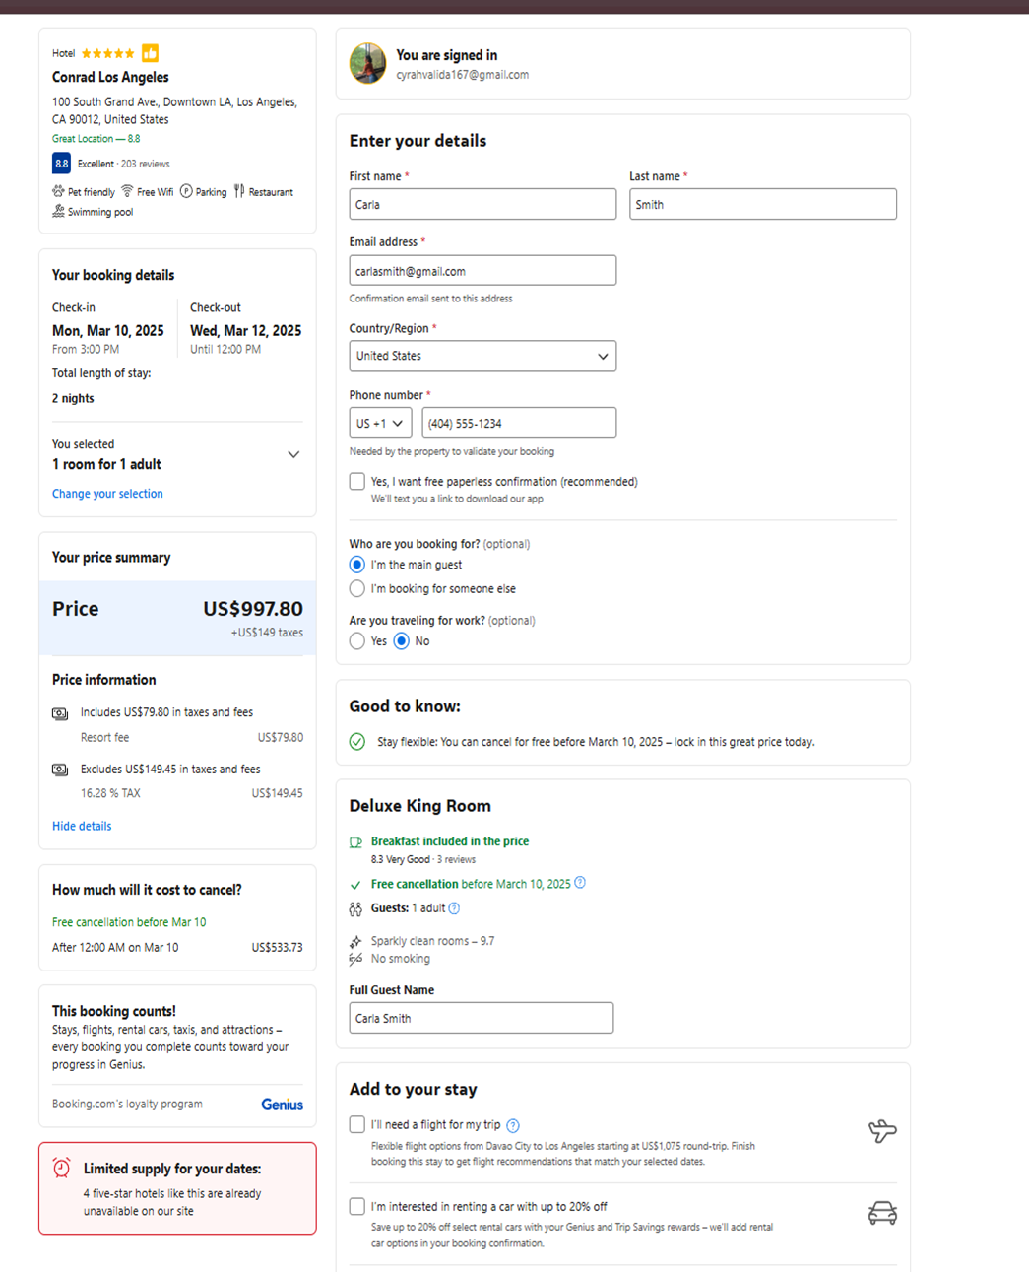1029x1272 pixels.
Task: Click the car rental icon
Action: pyautogui.click(x=882, y=1214)
